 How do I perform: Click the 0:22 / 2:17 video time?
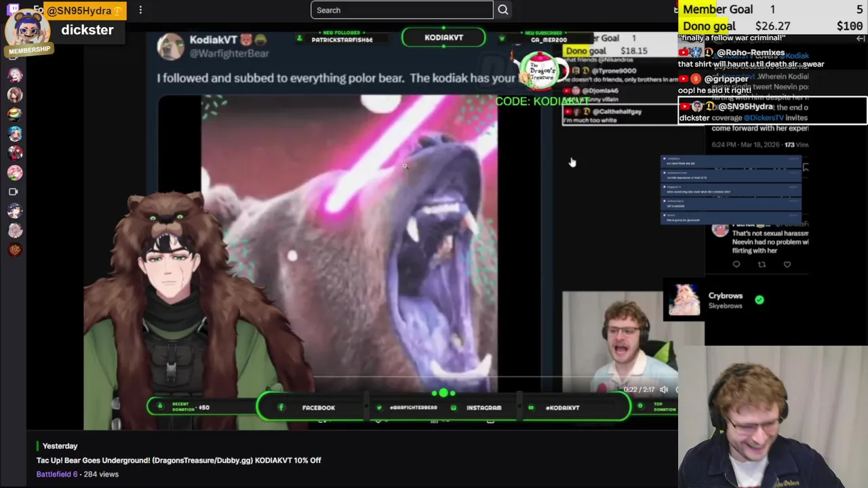(639, 390)
